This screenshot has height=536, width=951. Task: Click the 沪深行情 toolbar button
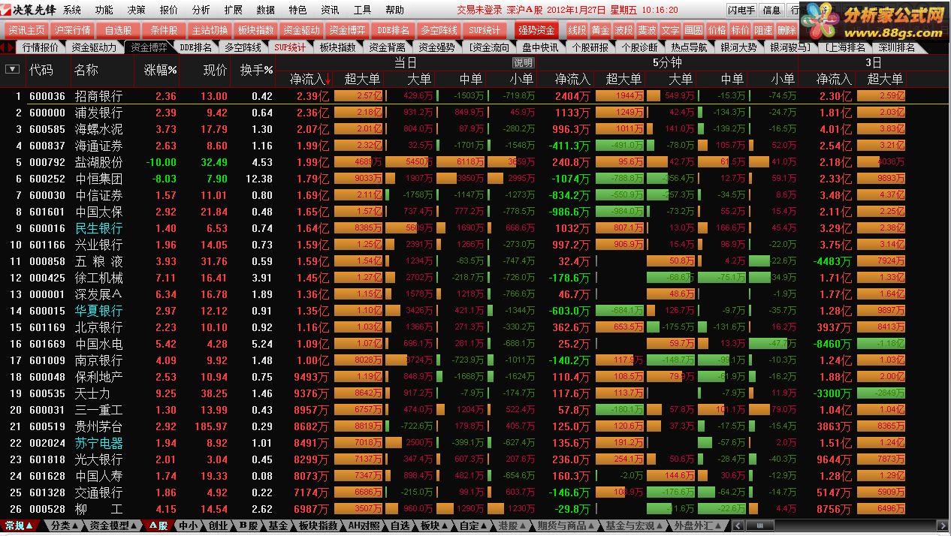[73, 30]
